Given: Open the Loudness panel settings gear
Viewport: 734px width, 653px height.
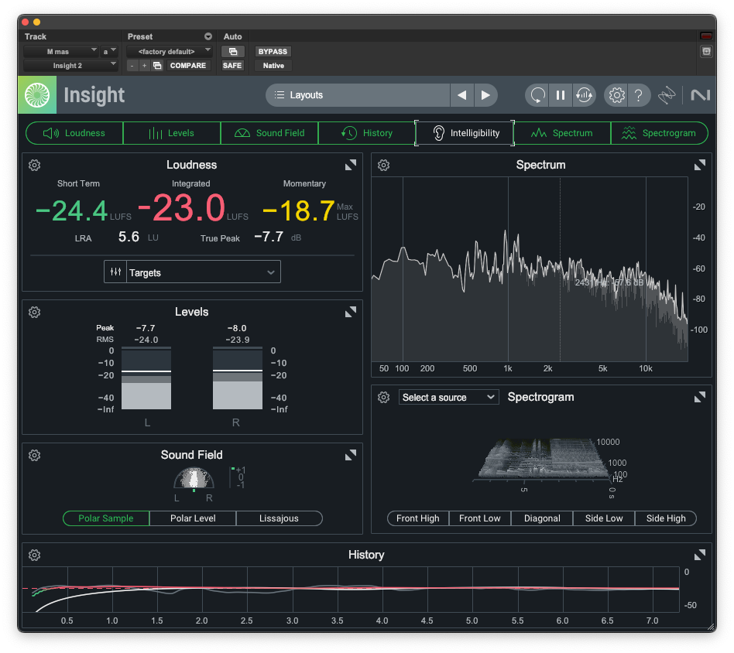Looking at the screenshot, I should (35, 165).
